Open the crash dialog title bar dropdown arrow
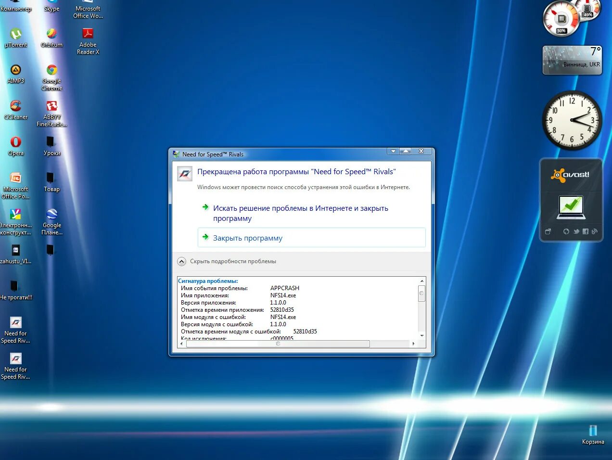This screenshot has width=612, height=460. point(394,151)
